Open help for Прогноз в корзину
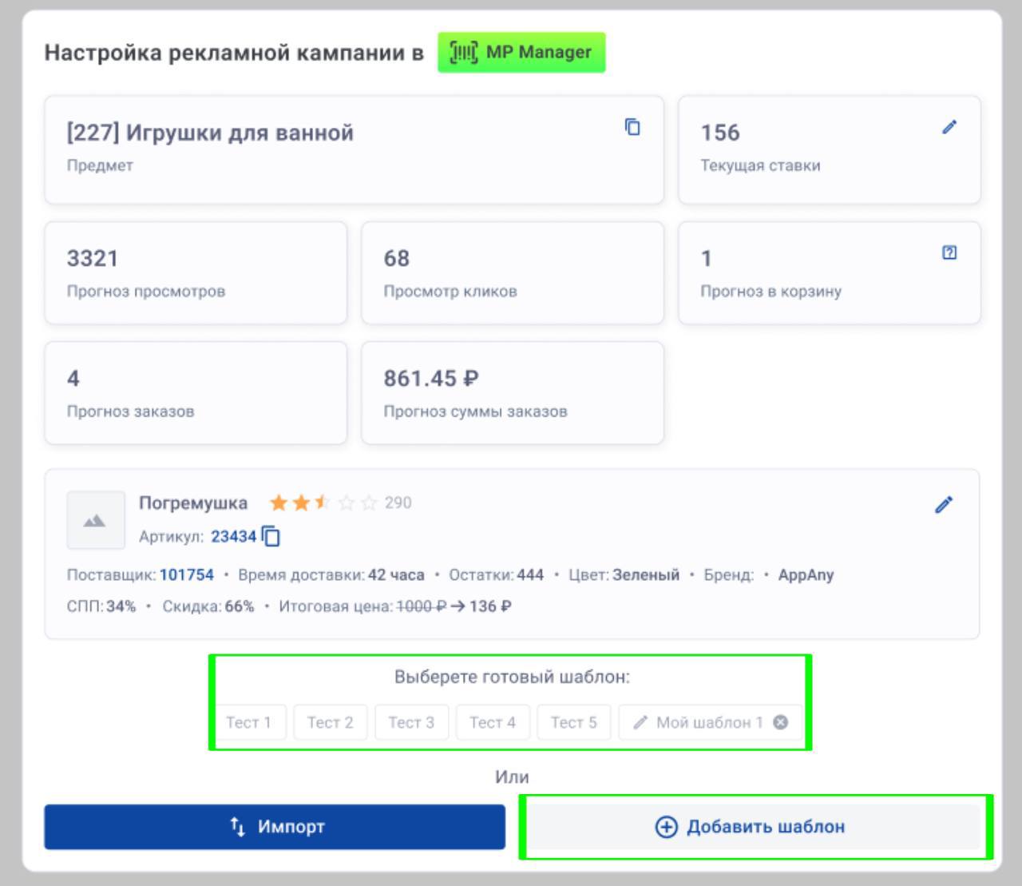This screenshot has width=1022, height=886. (x=949, y=253)
